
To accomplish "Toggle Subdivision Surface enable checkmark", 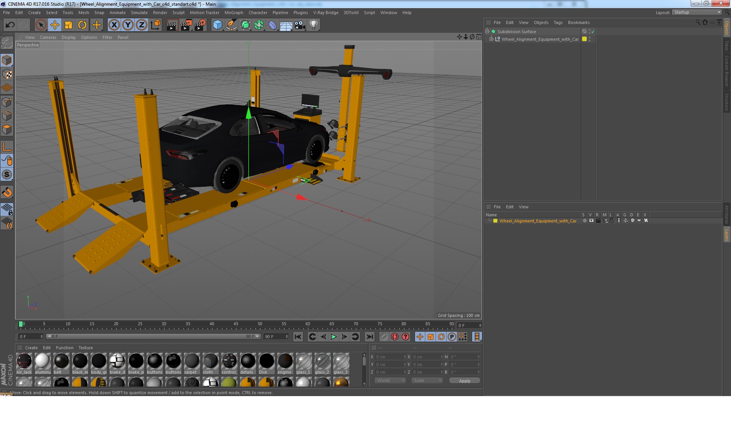I will [x=593, y=32].
